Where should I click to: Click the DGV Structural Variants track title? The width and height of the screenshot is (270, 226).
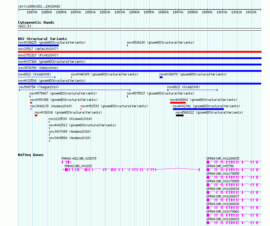(42, 39)
